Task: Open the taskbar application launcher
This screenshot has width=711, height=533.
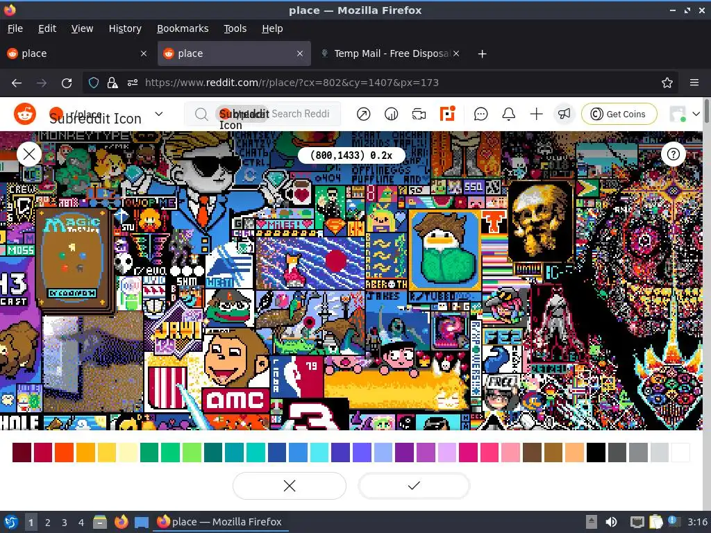Action: click(x=11, y=522)
